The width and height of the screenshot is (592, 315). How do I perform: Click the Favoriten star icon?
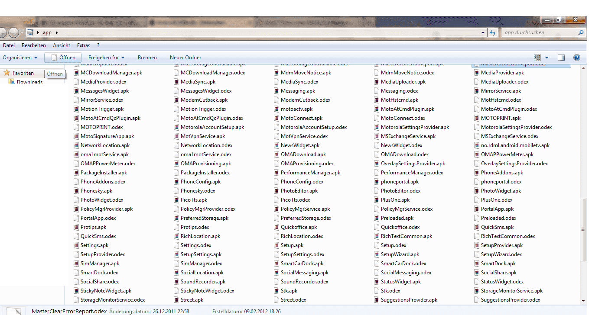[x=7, y=73]
